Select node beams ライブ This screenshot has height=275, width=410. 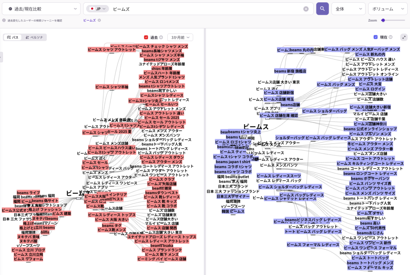click(x=28, y=192)
